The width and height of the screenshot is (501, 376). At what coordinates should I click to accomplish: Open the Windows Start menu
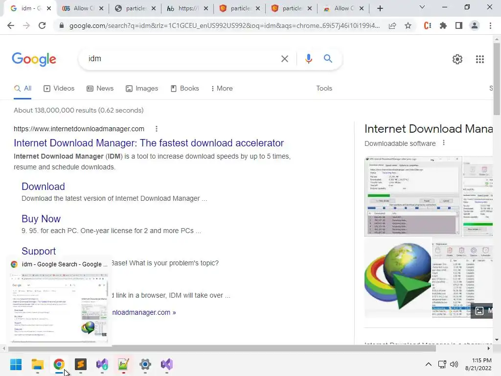16,364
